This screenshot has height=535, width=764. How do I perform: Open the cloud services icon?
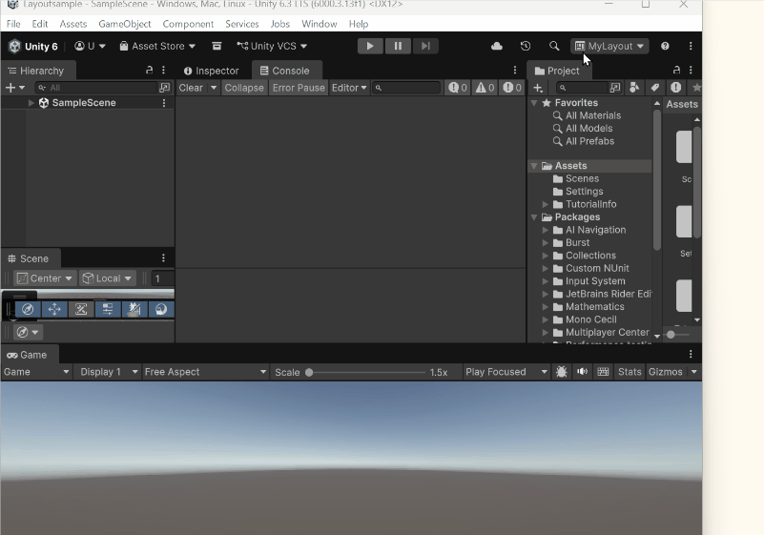[497, 46]
